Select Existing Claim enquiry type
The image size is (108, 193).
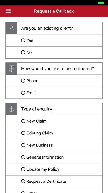54,133
